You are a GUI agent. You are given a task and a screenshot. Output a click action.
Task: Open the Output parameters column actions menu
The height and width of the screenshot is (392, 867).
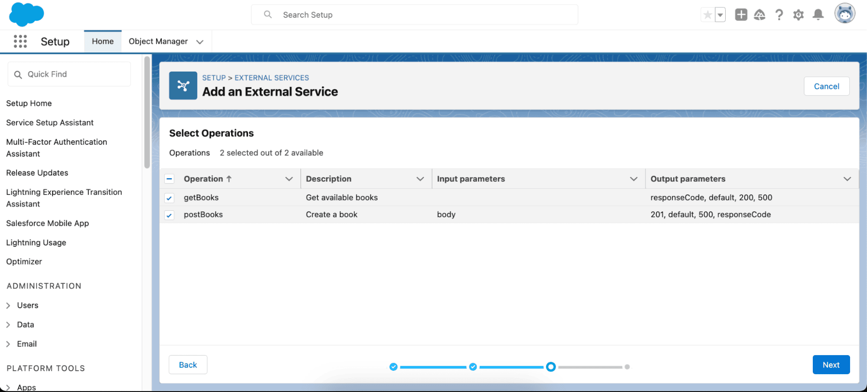point(847,179)
